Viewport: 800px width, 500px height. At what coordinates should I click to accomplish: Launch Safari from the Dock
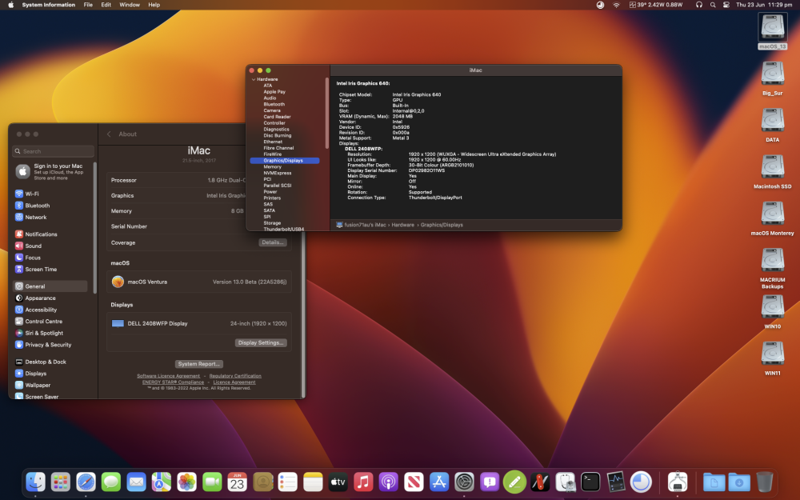(86, 482)
